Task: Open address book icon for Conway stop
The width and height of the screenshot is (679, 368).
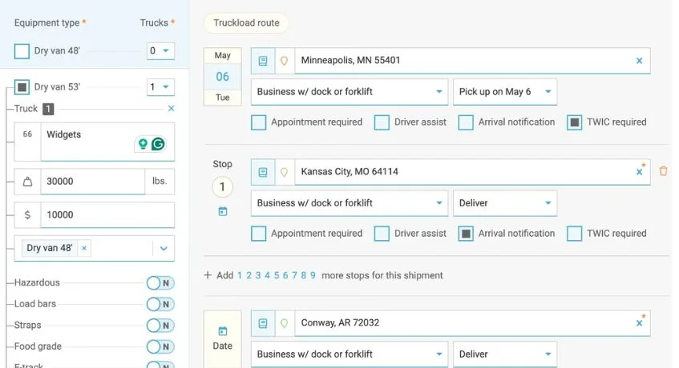Action: coord(263,323)
